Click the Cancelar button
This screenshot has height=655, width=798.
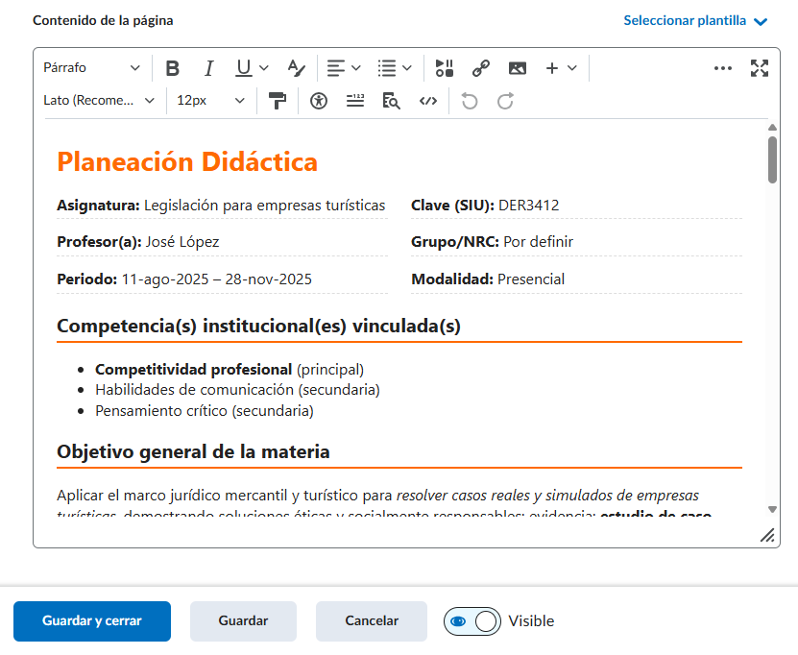click(x=372, y=621)
